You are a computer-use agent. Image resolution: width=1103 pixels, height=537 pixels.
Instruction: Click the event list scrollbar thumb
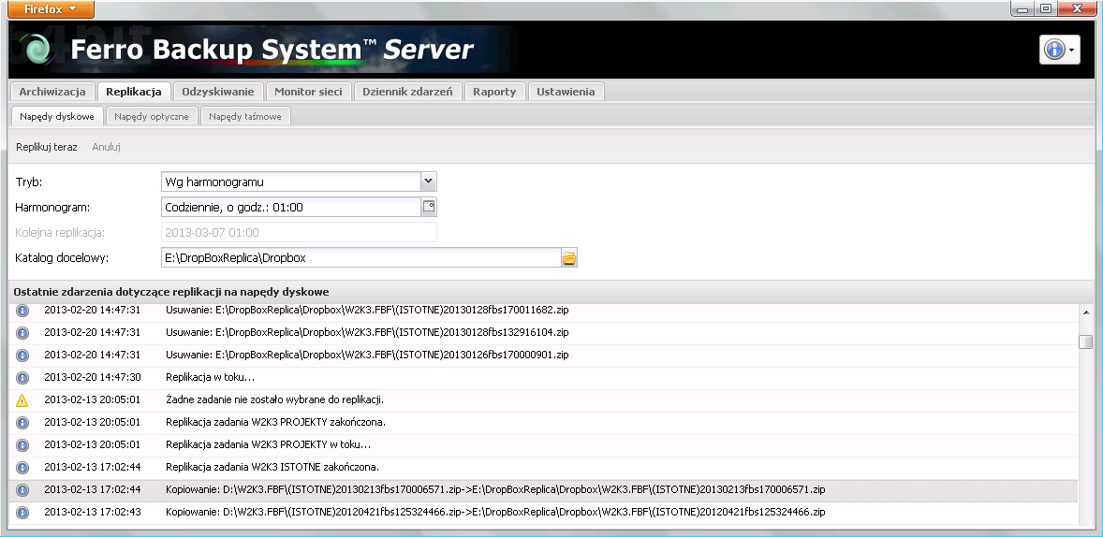click(x=1085, y=341)
